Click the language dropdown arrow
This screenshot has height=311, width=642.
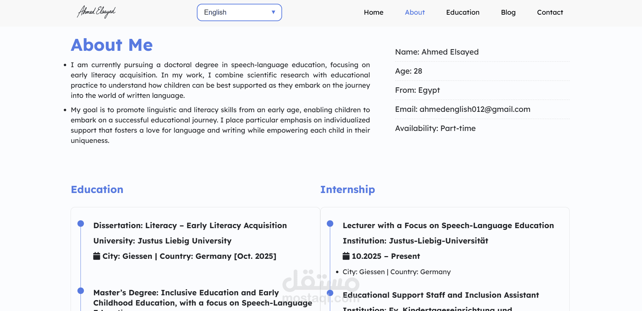273,12
